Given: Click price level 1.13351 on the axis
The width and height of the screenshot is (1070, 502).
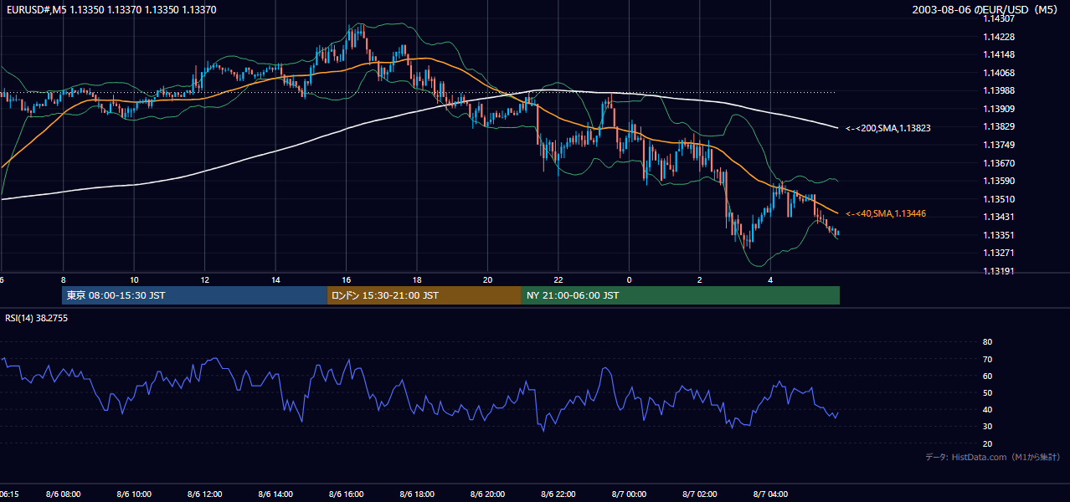Looking at the screenshot, I should [x=999, y=235].
